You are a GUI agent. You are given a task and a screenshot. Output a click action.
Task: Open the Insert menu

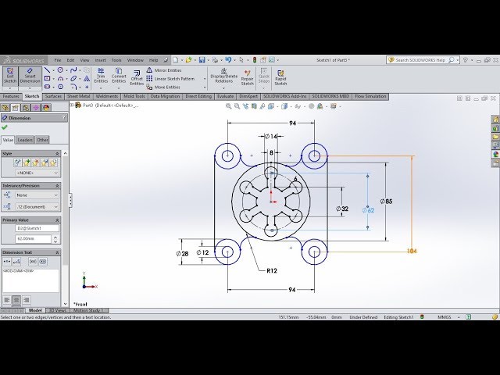click(100, 60)
